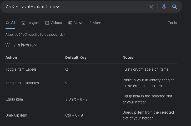Screen dimensions: 191x126
Task: Click Equip item in selected slot note
Action: tap(147, 99)
